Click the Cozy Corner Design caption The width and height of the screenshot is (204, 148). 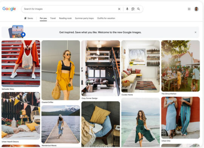pyautogui.click(x=90, y=98)
